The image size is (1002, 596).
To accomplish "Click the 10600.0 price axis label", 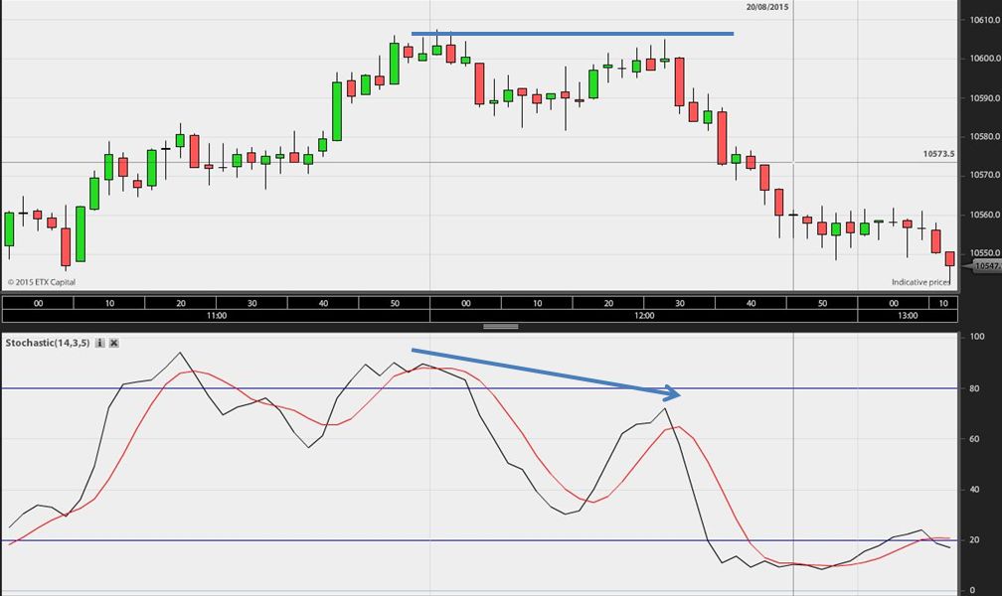I will [985, 59].
